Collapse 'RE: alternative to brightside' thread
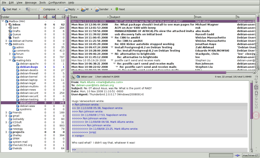Viewport: 260px width, 158px height. point(112,54)
